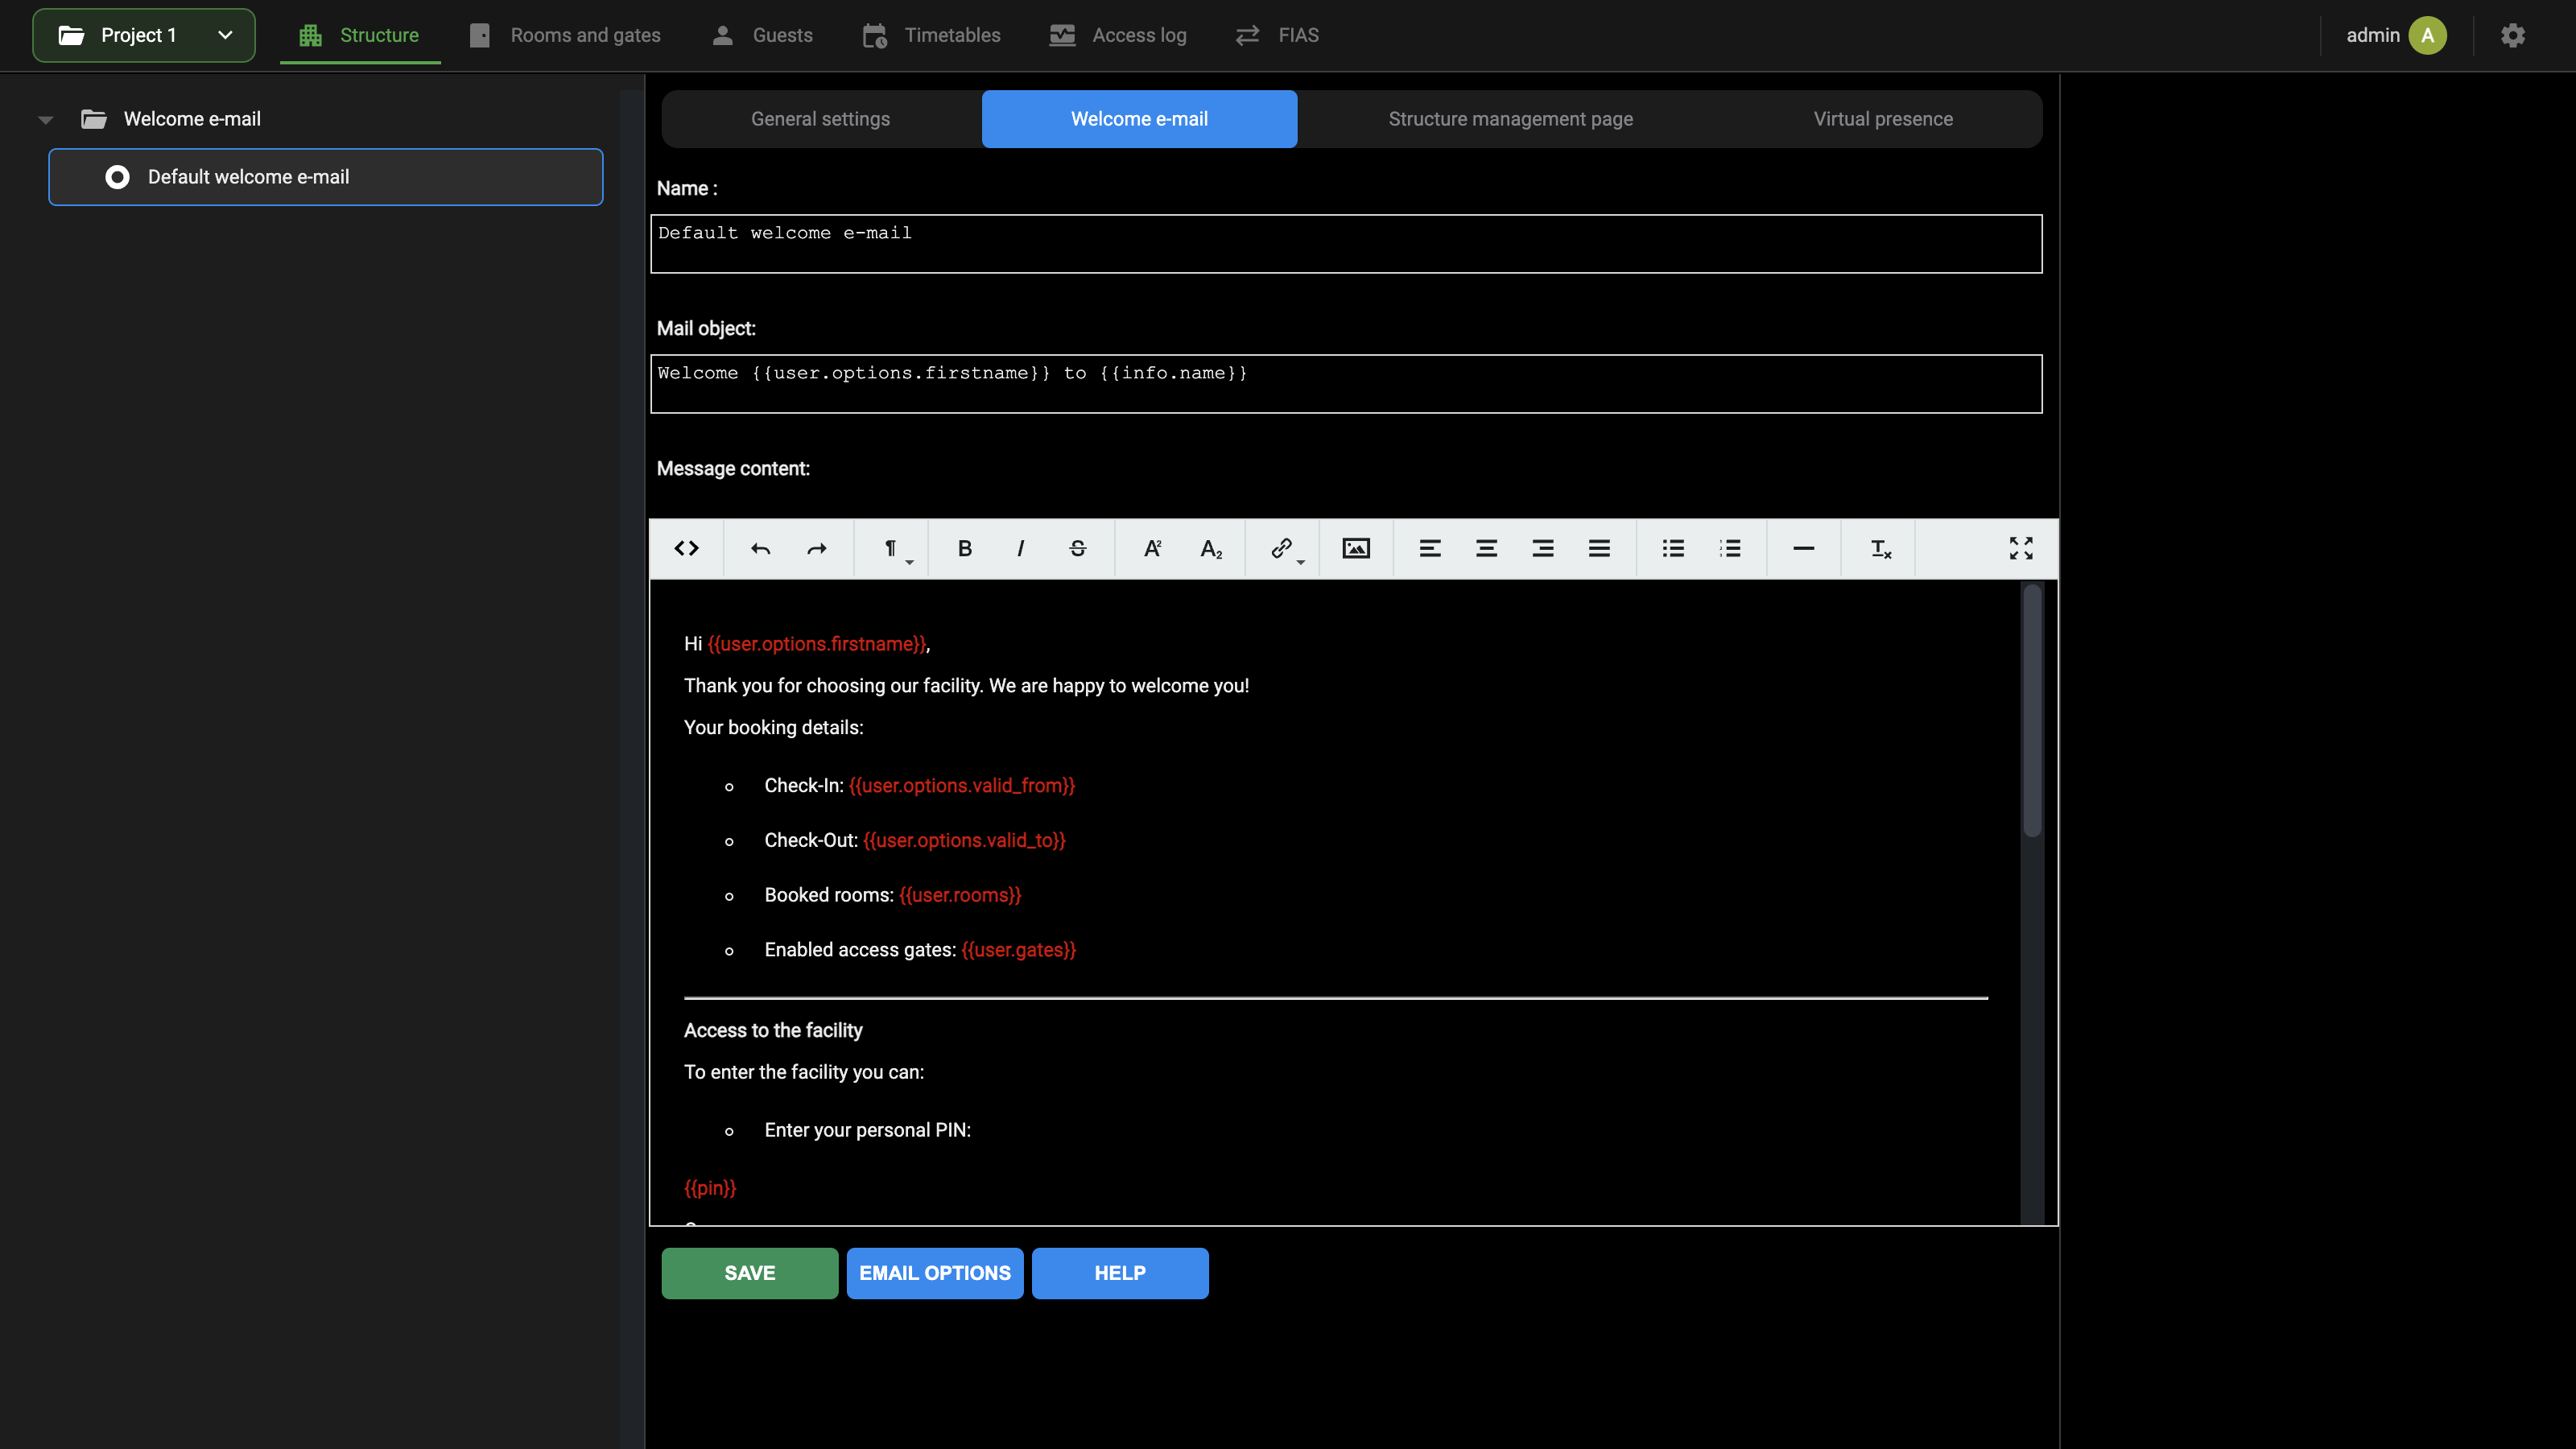The width and height of the screenshot is (2576, 1449).
Task: Apply superscript formatting
Action: 1153,548
